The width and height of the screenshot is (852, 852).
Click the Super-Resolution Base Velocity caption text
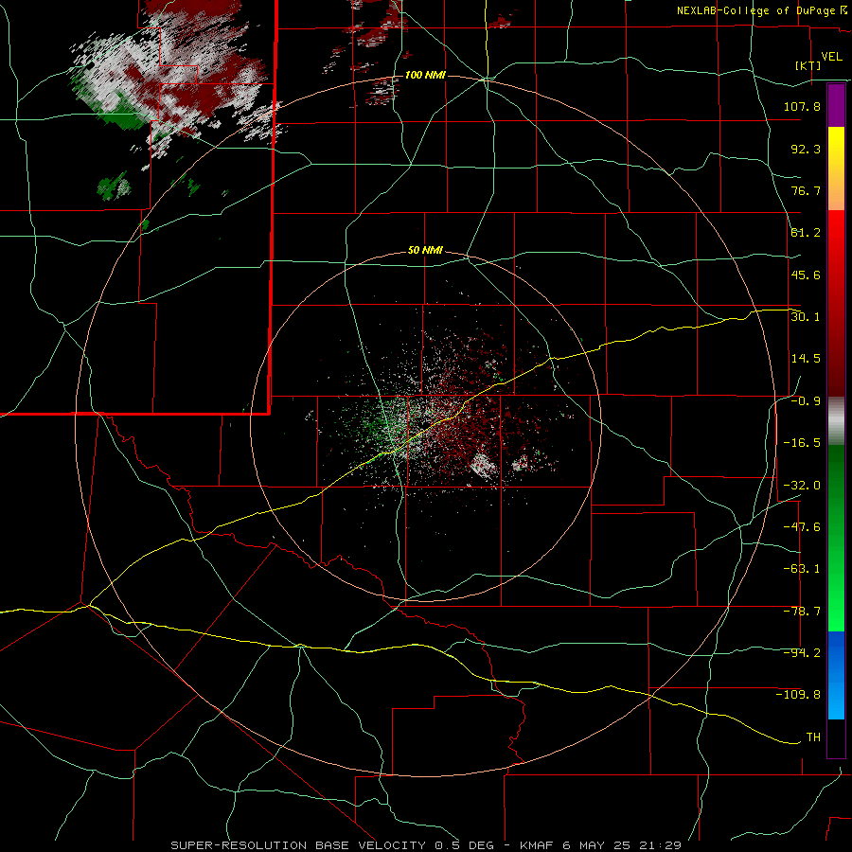coord(426,845)
